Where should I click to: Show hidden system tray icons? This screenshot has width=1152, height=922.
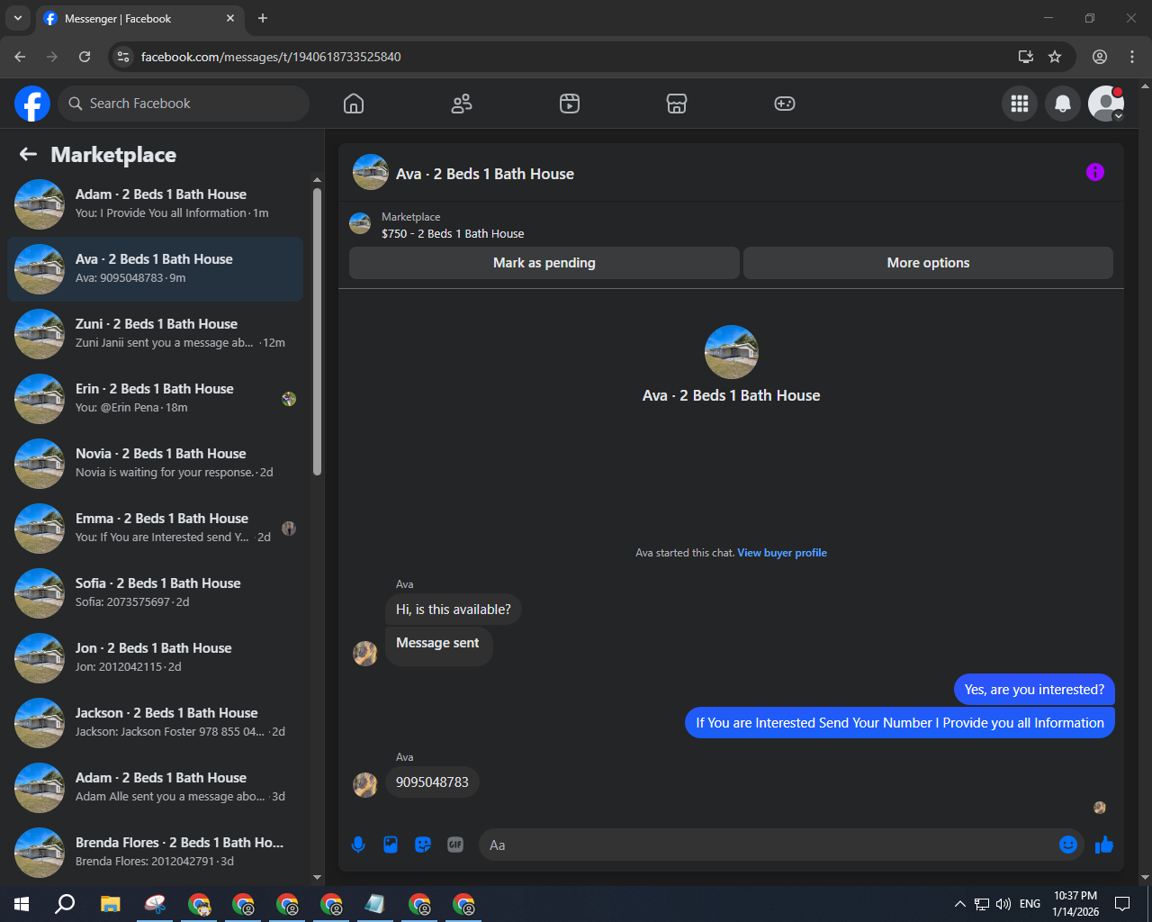[959, 904]
